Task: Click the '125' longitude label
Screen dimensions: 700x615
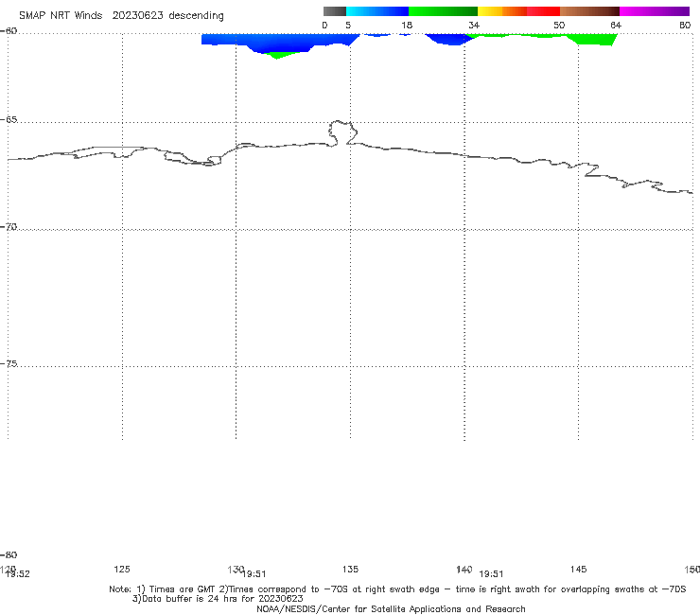Action: click(x=122, y=569)
